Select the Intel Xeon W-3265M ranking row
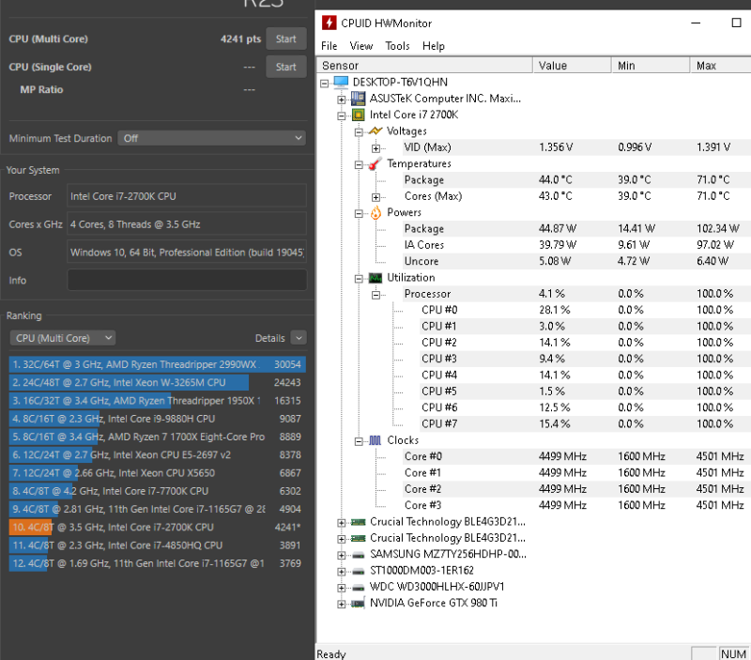751x660 pixels. coord(157,383)
